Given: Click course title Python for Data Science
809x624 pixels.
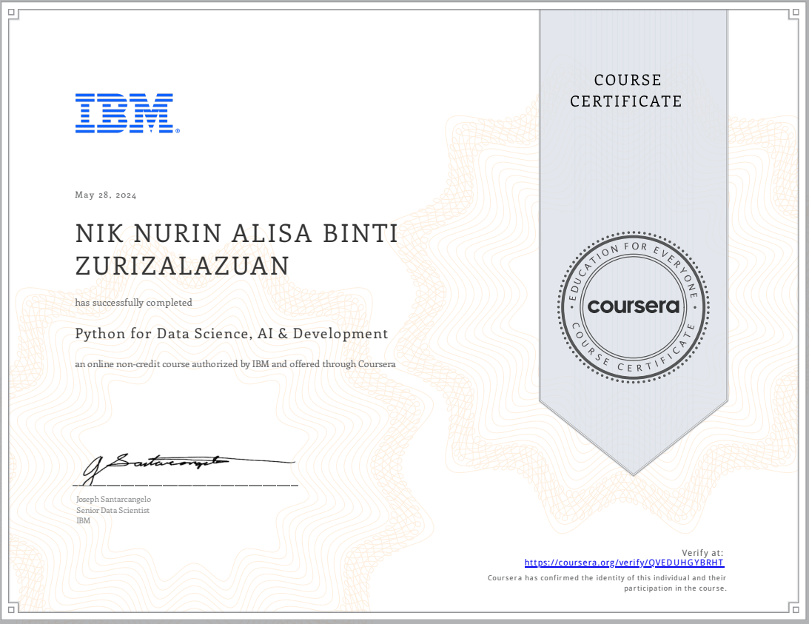Looking at the screenshot, I should (x=231, y=334).
